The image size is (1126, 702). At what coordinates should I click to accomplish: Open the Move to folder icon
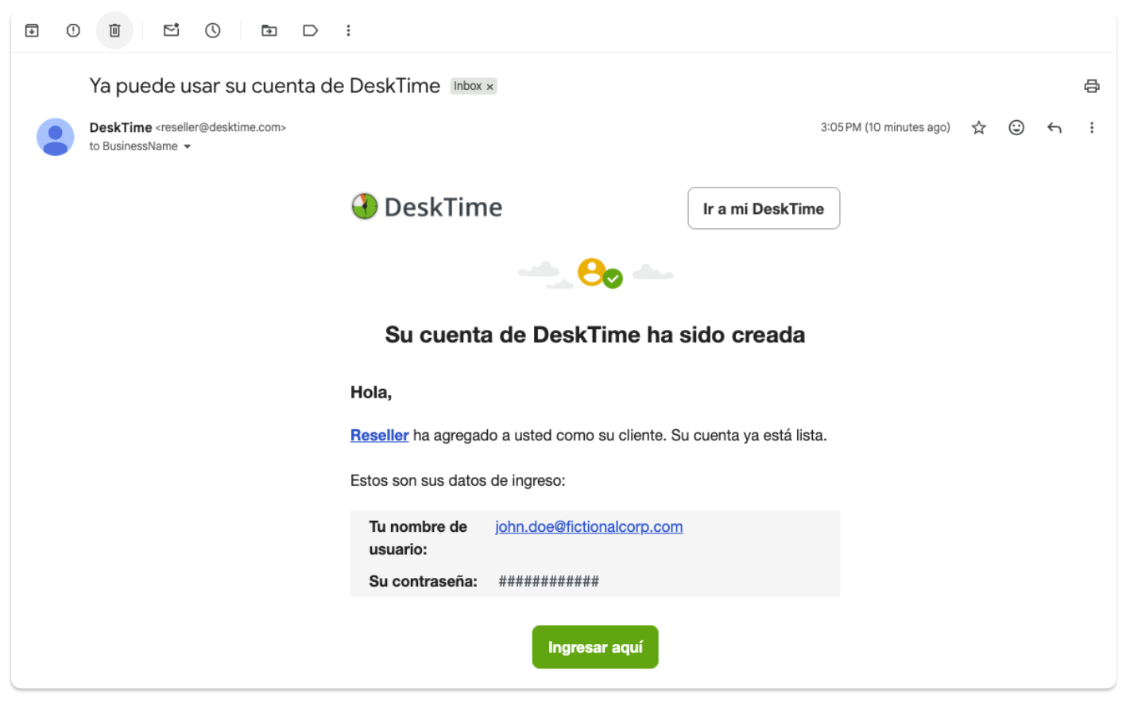tap(269, 30)
